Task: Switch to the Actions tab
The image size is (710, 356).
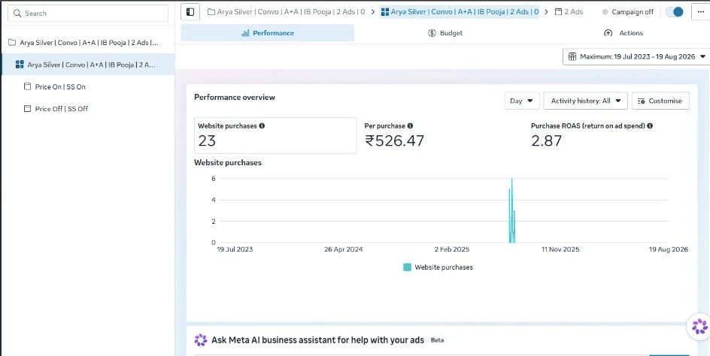Action: click(x=623, y=33)
